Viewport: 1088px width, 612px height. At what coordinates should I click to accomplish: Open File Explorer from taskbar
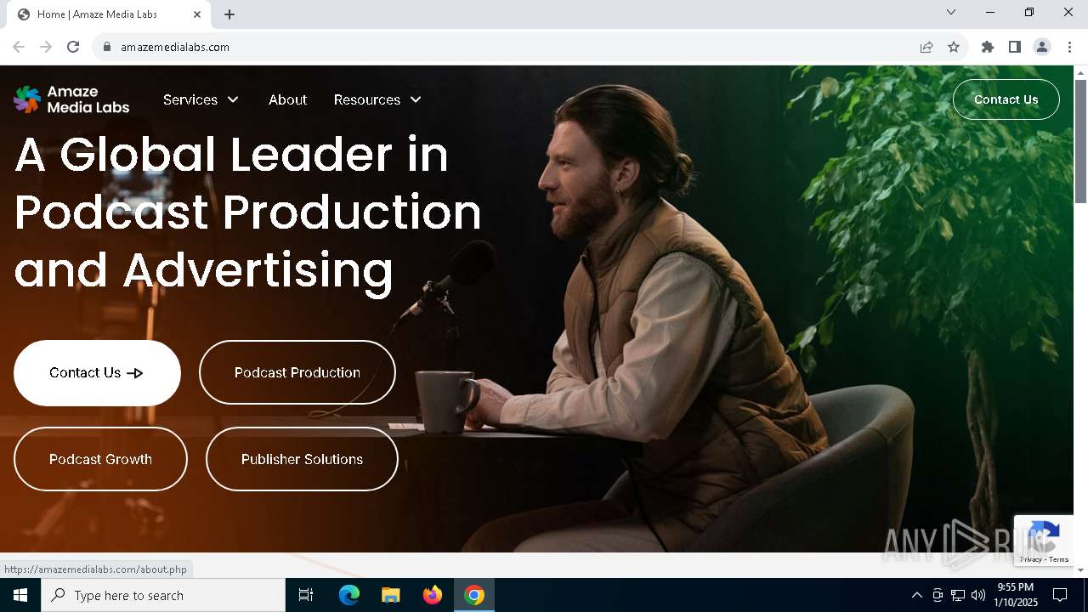pos(390,595)
